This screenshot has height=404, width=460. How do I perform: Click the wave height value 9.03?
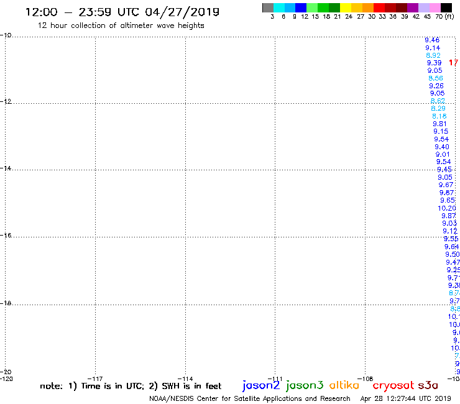pos(449,223)
